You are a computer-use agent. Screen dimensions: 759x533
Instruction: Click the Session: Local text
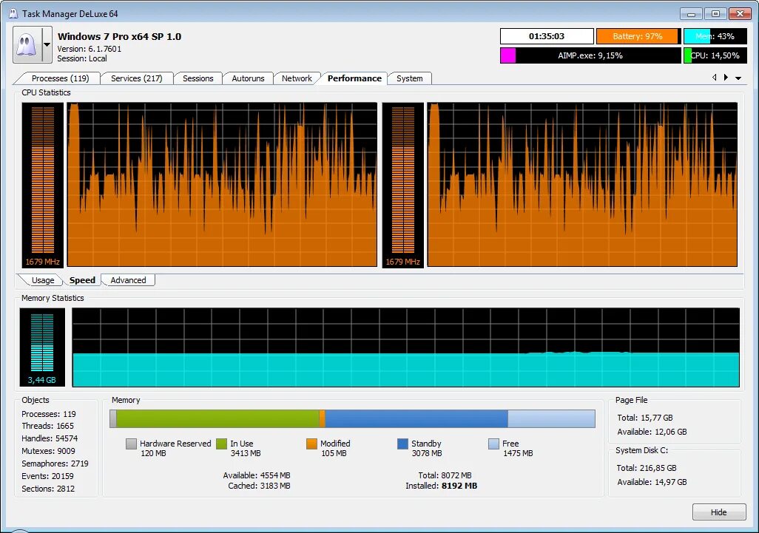click(82, 58)
